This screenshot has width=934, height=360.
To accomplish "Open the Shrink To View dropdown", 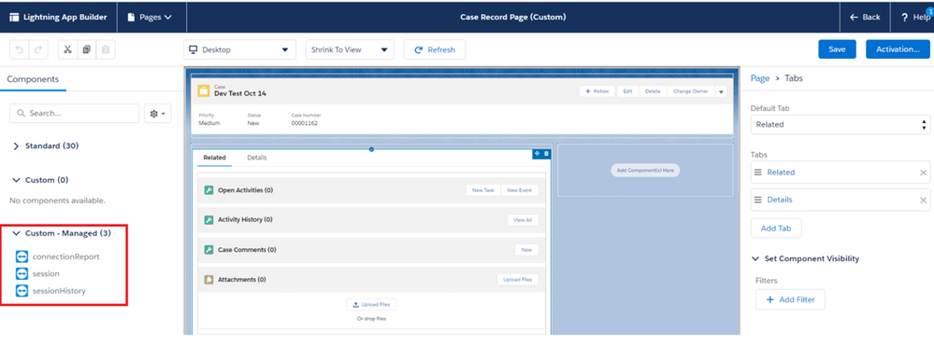I will (350, 50).
